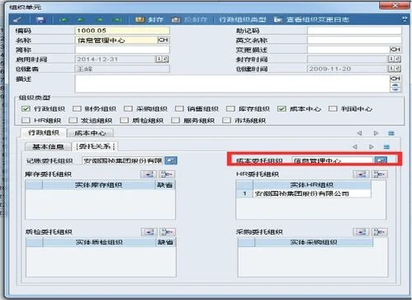
Task: Click the 反封存 toolbar button
Action: coord(189,20)
